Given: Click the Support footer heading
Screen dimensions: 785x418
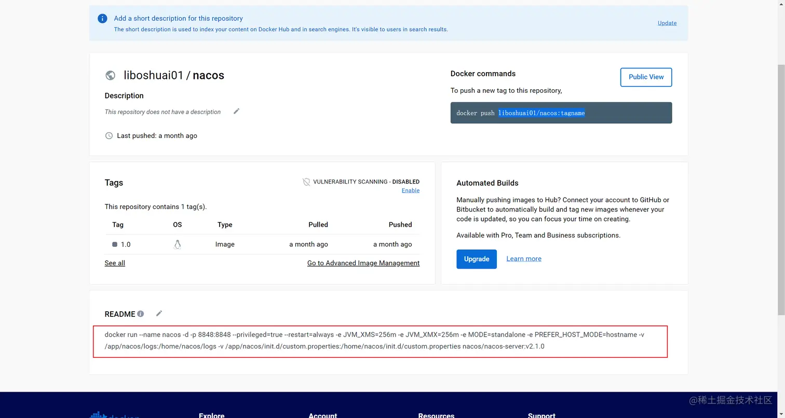Looking at the screenshot, I should coord(542,415).
